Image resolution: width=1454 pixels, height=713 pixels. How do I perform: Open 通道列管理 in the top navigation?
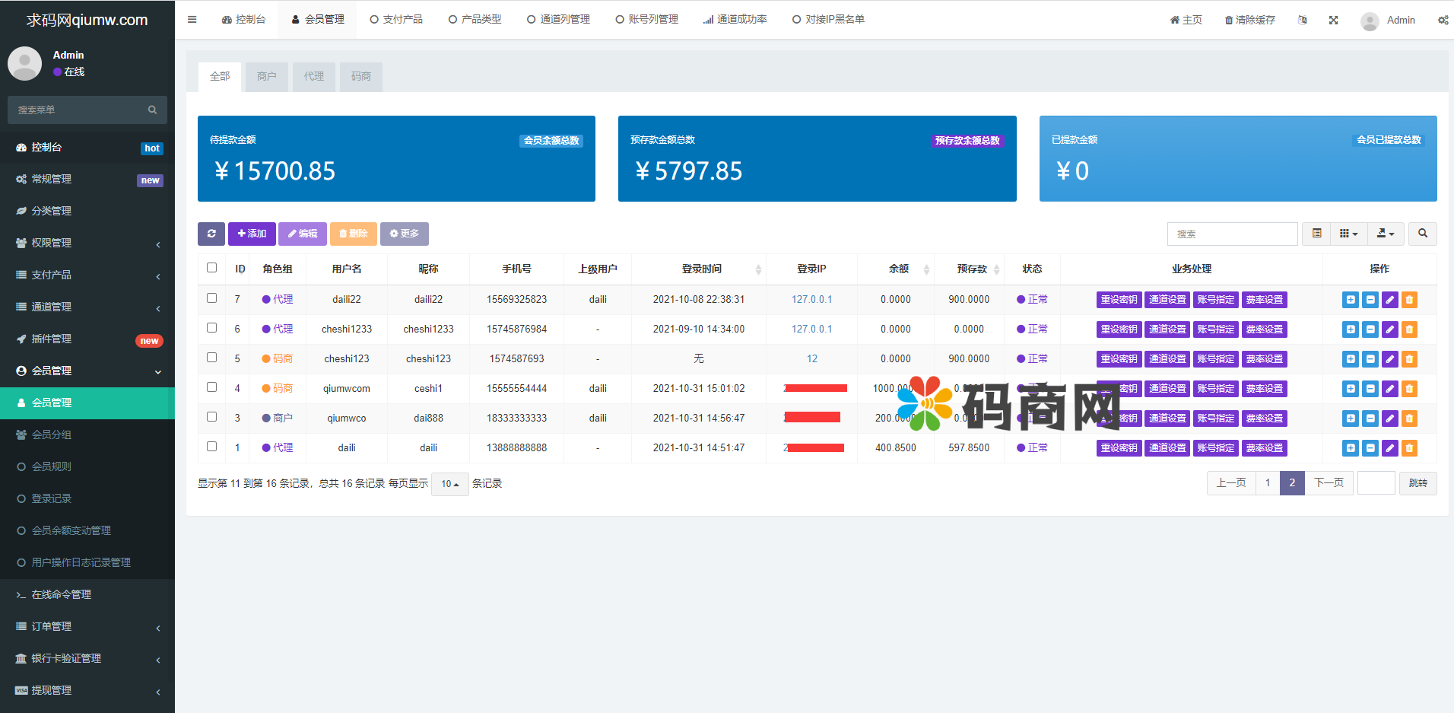(558, 20)
